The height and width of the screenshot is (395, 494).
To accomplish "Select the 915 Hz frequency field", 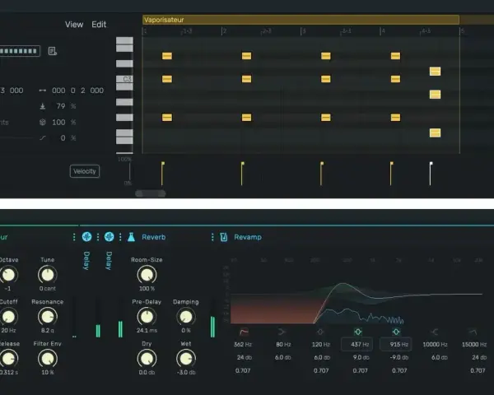I will point(396,344).
